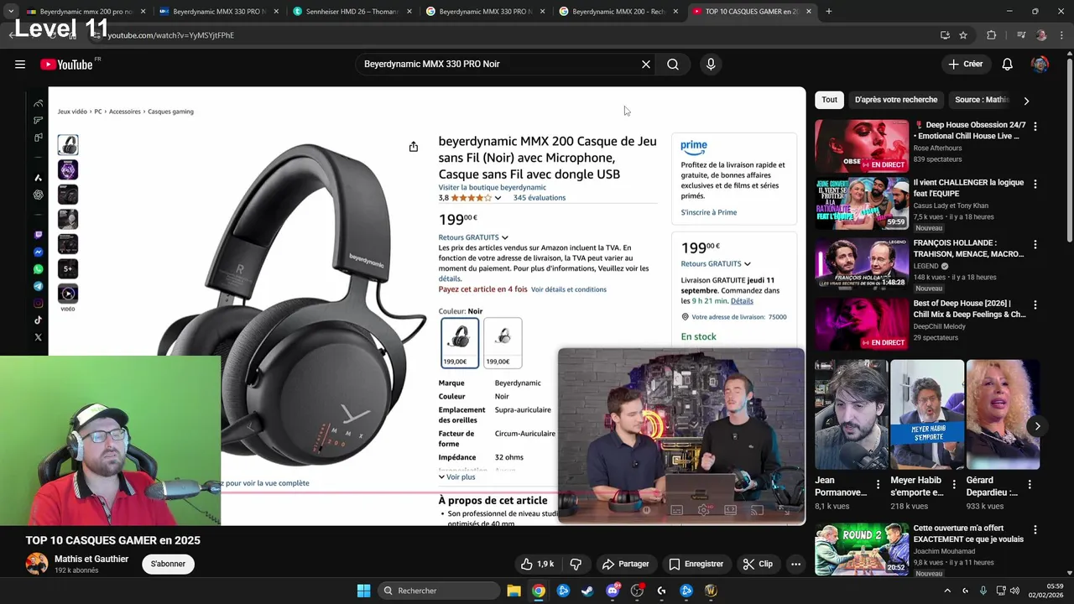Start voice search with the microphone icon

[x=711, y=65]
